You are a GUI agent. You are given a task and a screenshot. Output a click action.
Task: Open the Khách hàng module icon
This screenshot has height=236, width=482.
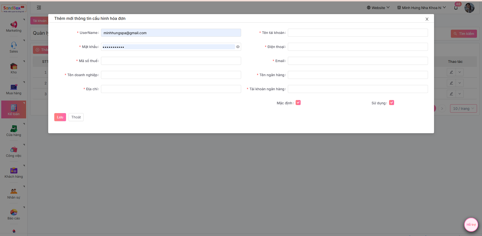point(14,170)
